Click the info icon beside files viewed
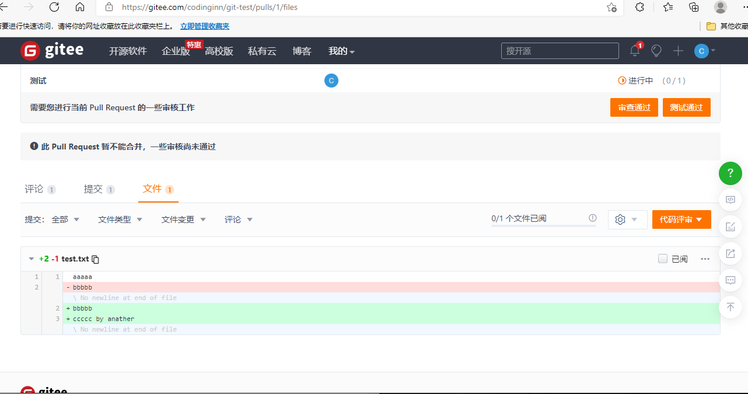This screenshot has width=748, height=394. (593, 218)
